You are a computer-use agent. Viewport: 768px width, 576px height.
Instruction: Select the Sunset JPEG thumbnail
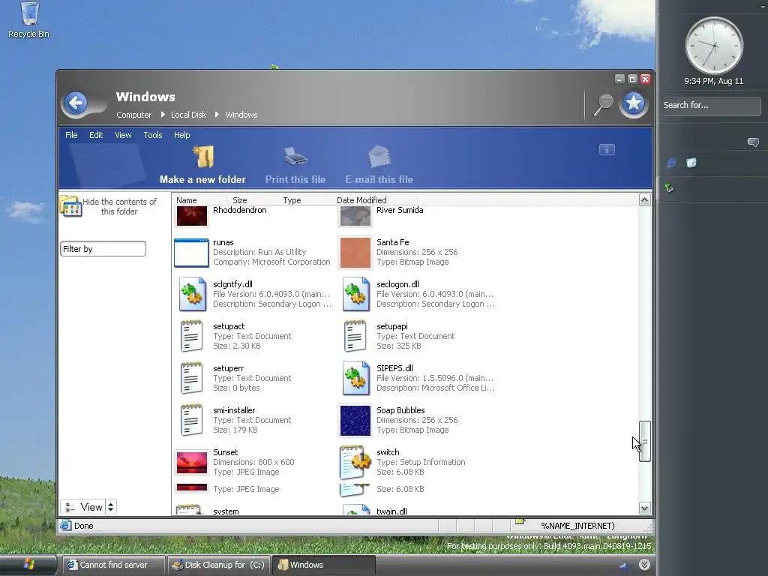pos(191,462)
